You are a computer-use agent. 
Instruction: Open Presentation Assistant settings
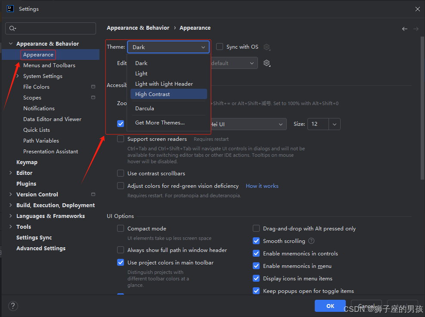point(51,151)
